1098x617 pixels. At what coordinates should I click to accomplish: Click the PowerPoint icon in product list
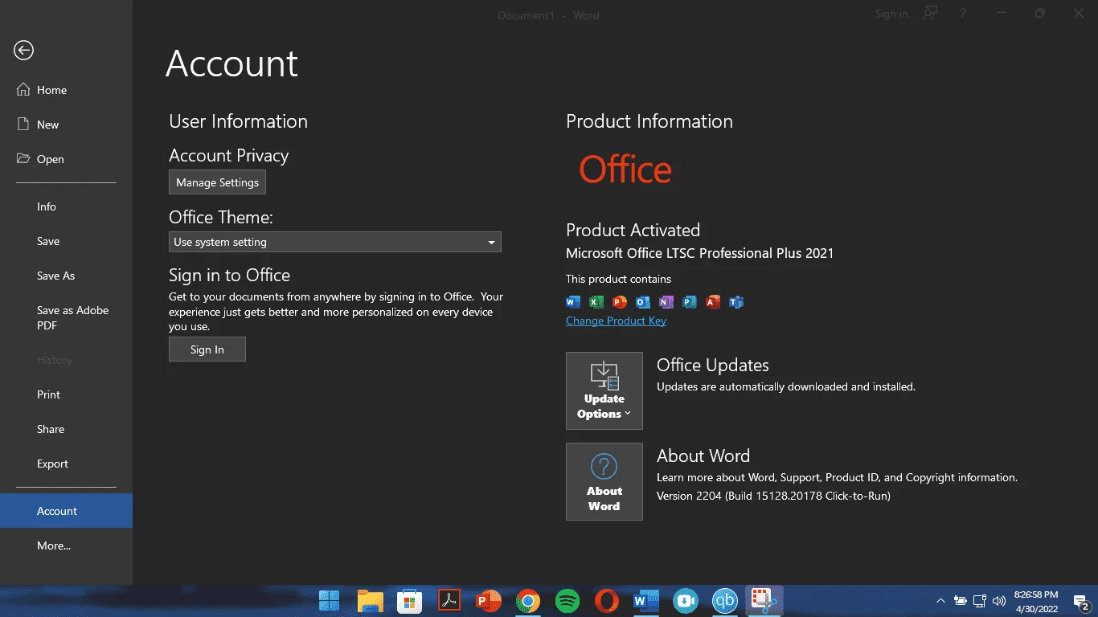coord(619,302)
